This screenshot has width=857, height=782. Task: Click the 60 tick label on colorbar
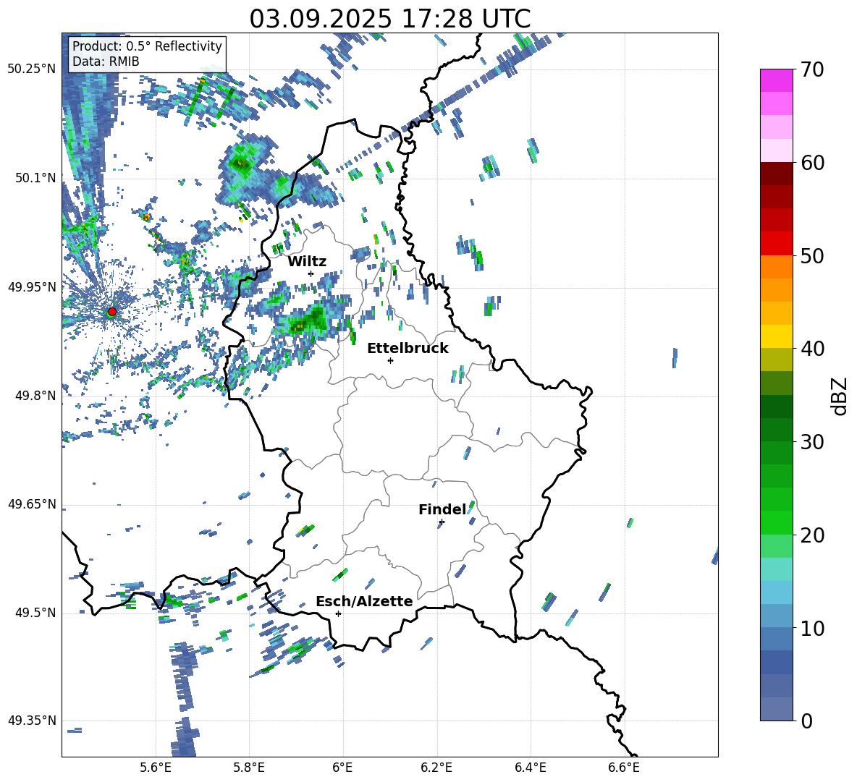812,163
